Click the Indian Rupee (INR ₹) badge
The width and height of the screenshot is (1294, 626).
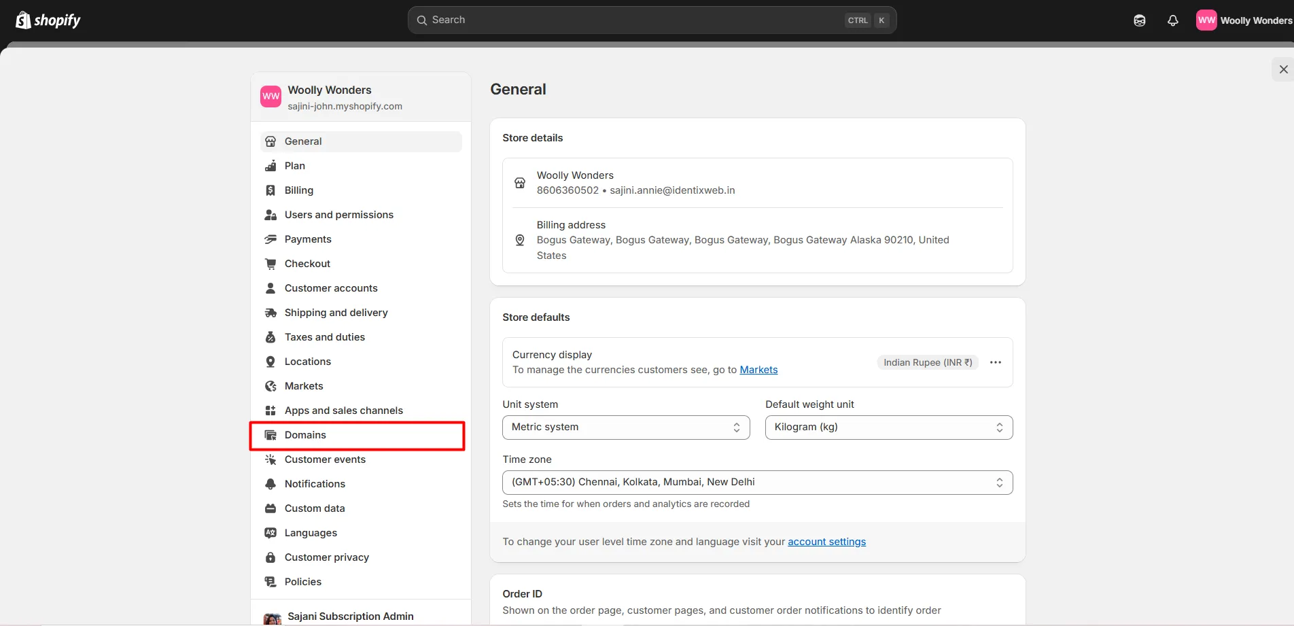tap(928, 362)
